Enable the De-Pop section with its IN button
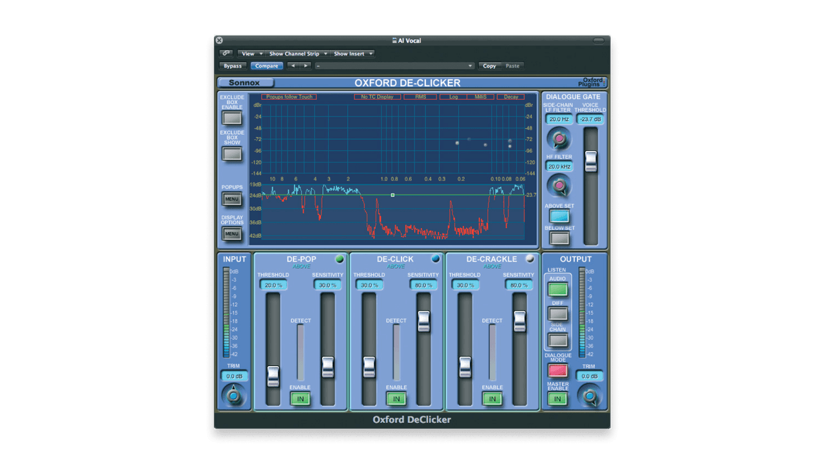The width and height of the screenshot is (825, 464). pos(300,399)
